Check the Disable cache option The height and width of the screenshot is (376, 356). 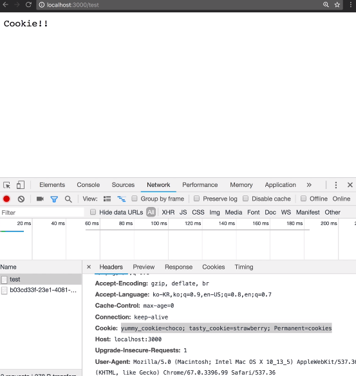245,199
